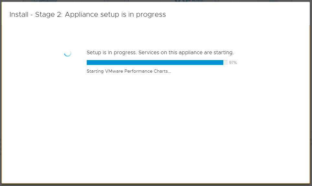Click the word "Install" in the dialog title

[18, 15]
